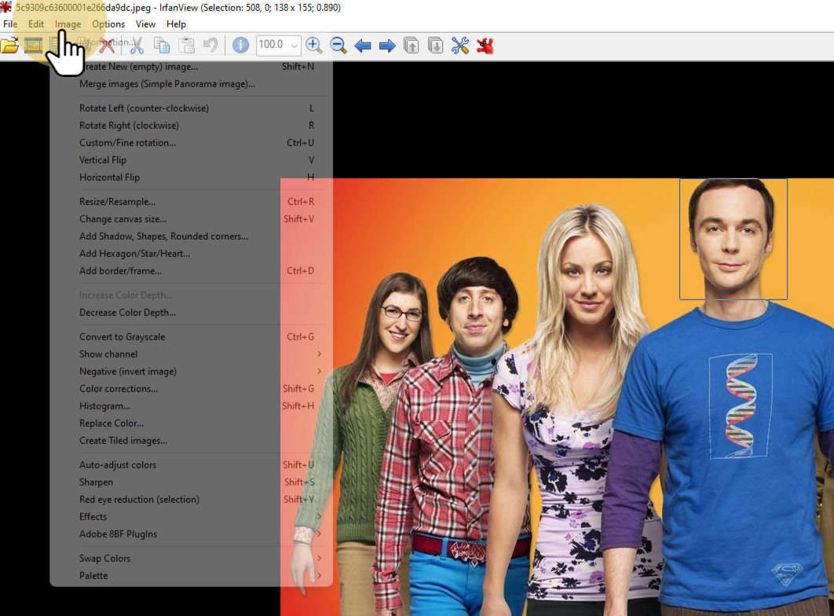Viewport: 834px width, 616px height.
Task: Open the File menu
Action: tap(10, 24)
